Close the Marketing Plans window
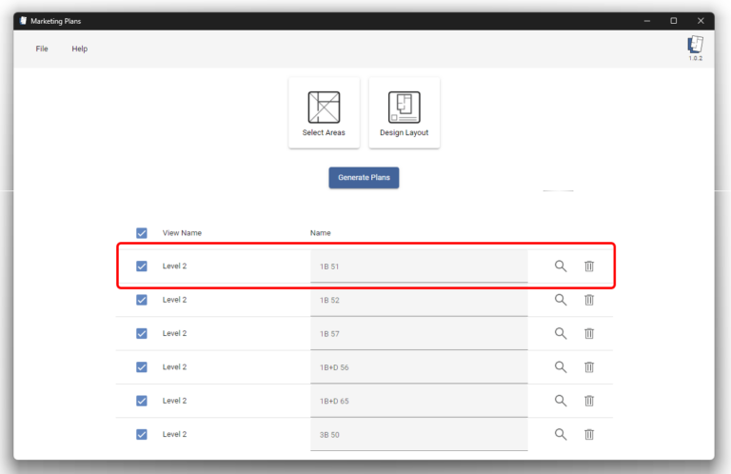This screenshot has width=731, height=474. point(701,21)
